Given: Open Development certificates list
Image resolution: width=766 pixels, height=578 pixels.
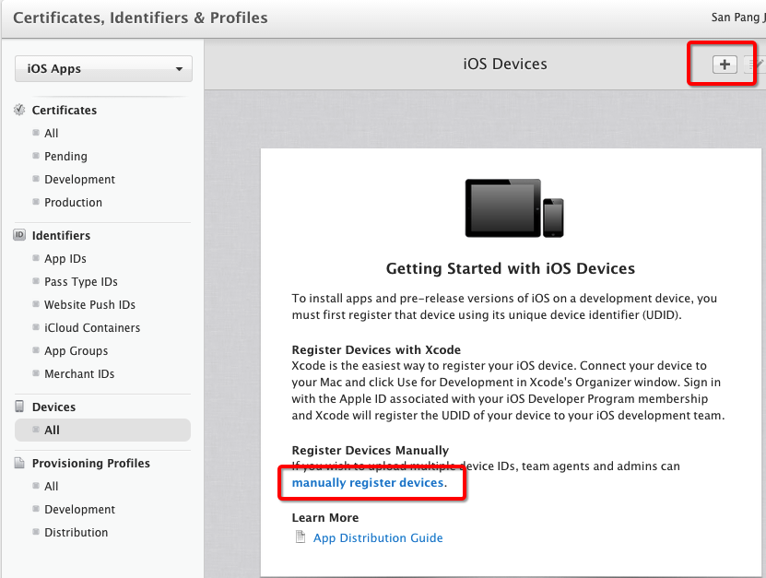Looking at the screenshot, I should tap(79, 180).
